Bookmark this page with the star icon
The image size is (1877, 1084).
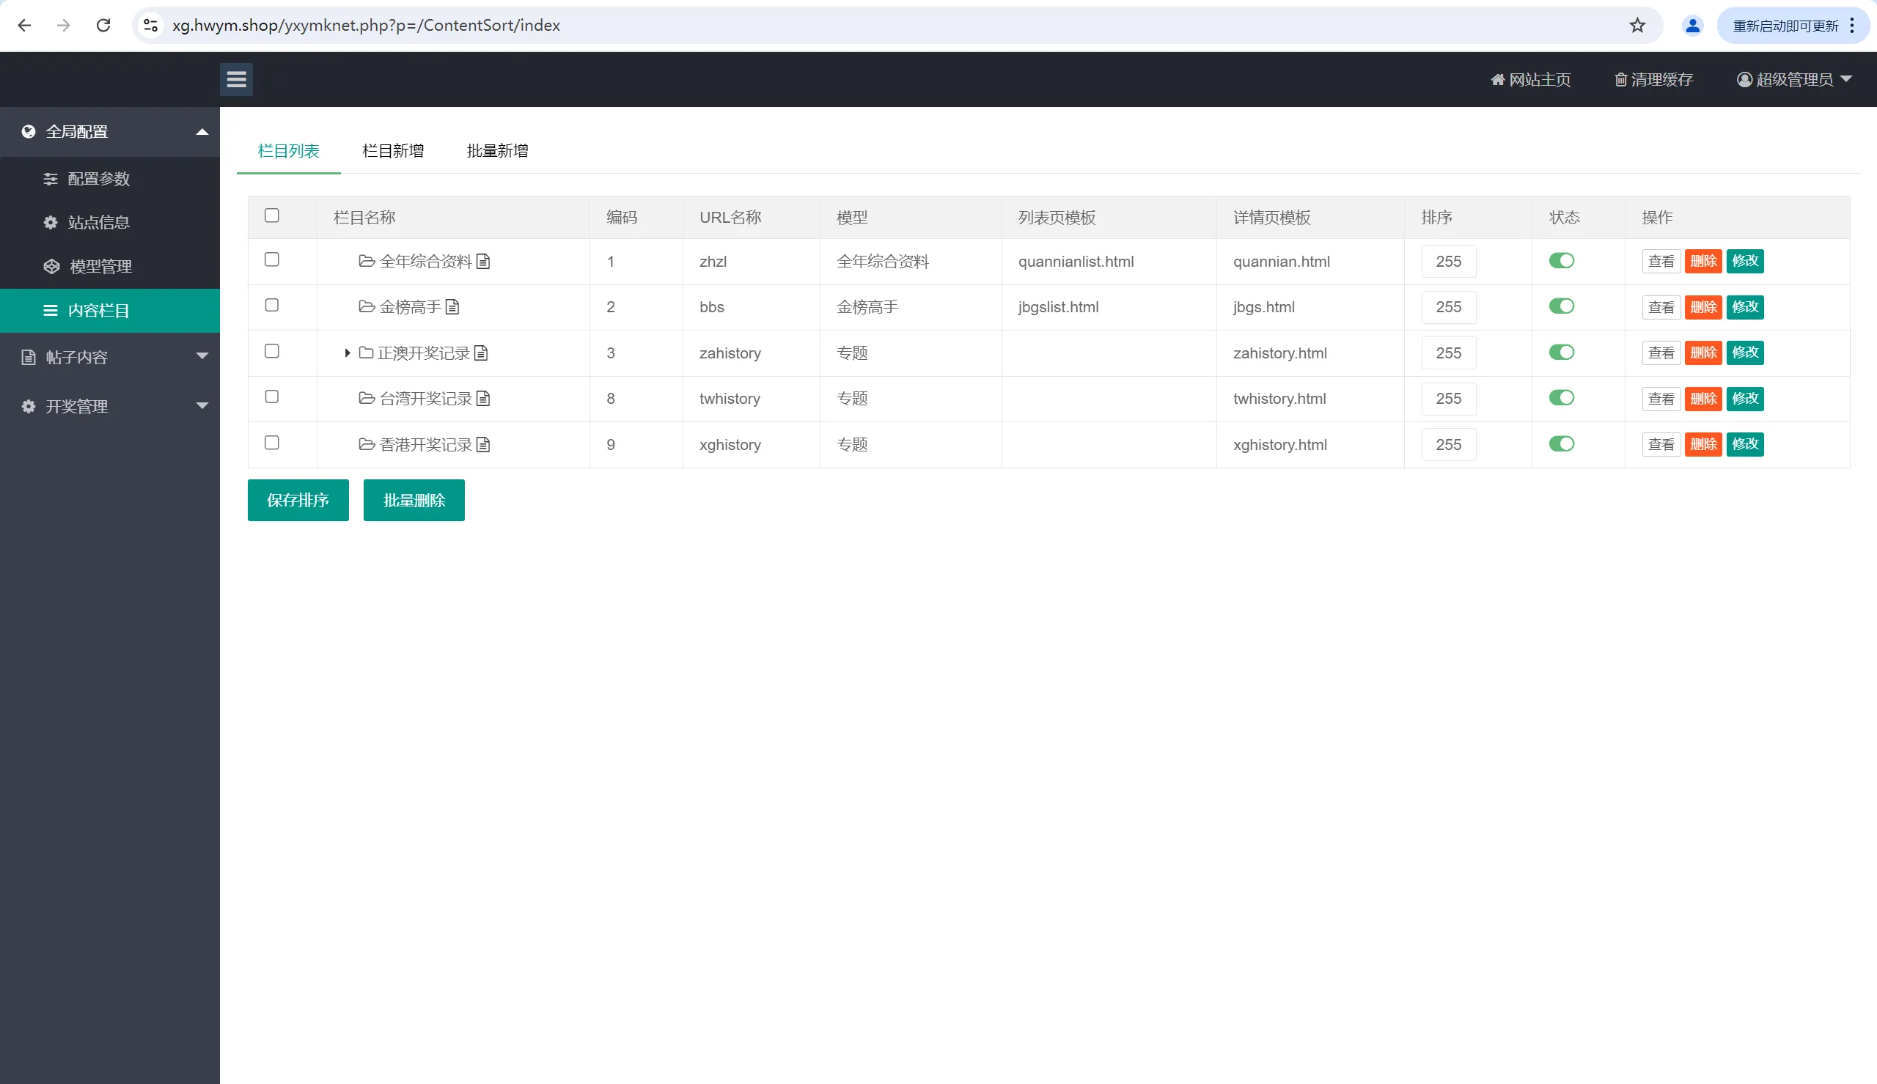(x=1637, y=26)
